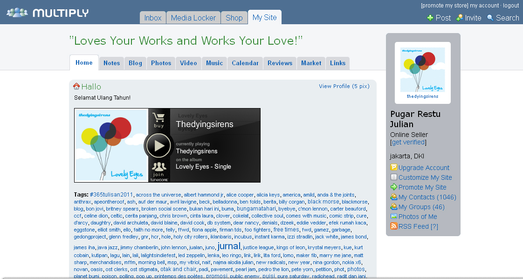The height and width of the screenshot is (279, 523).
Task: Open View Profile (5 pix) link
Action: (x=344, y=86)
